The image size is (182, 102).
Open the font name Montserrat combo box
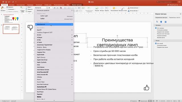click(41, 8)
